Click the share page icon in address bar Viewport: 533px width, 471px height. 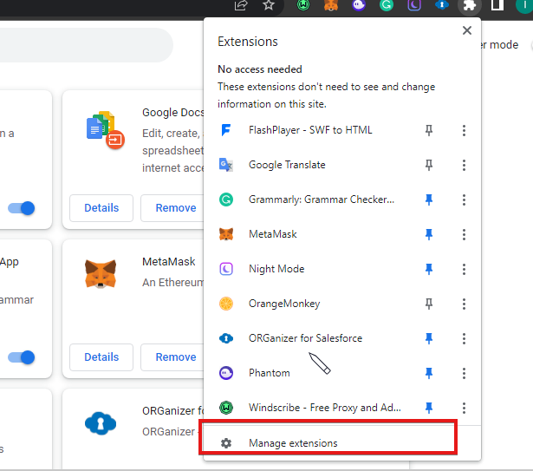click(241, 5)
